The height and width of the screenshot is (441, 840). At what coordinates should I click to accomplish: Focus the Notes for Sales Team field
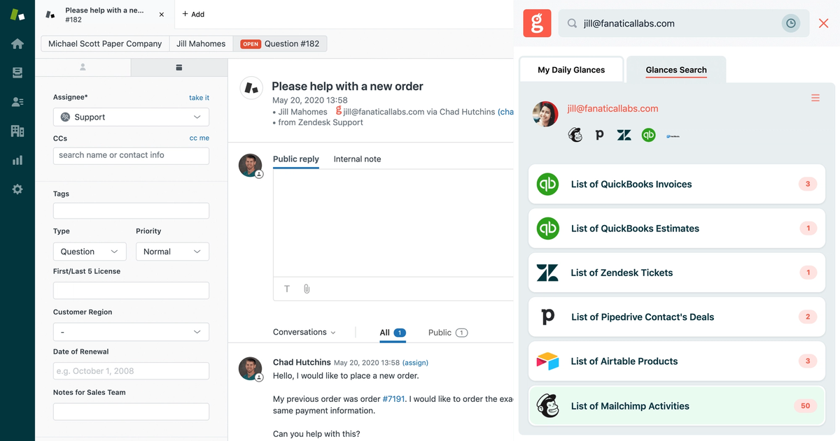[131, 412]
